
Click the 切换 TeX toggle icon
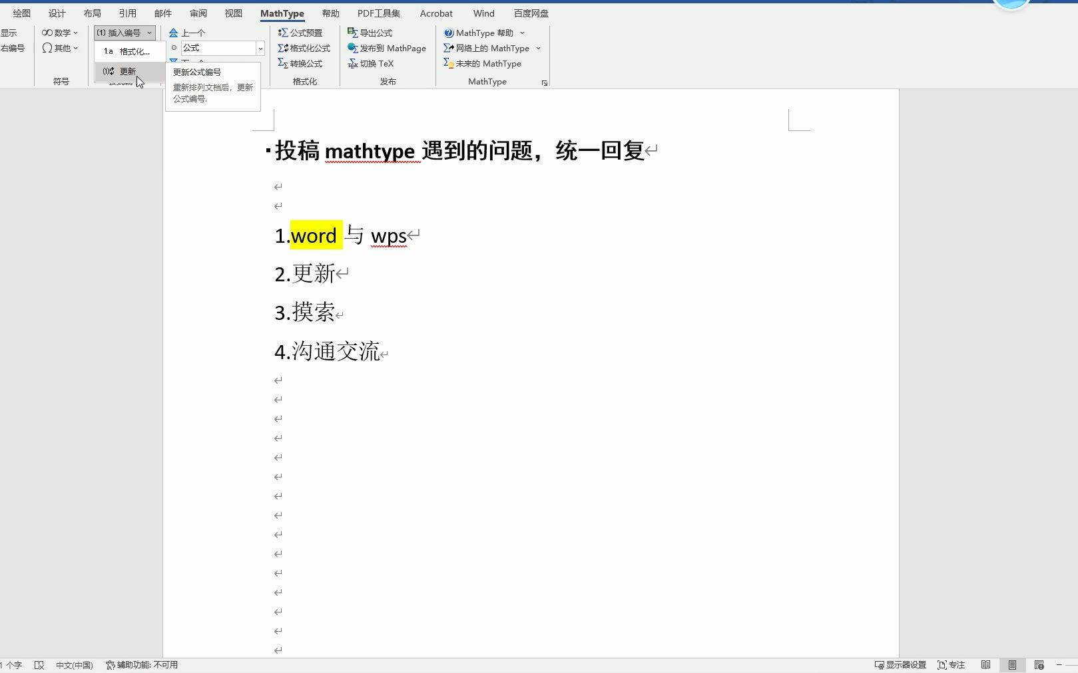pyautogui.click(x=353, y=63)
